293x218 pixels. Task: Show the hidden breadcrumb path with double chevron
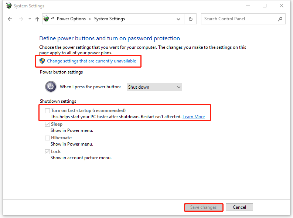(53, 18)
